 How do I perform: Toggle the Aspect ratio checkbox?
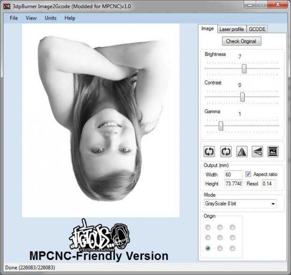coord(248,174)
